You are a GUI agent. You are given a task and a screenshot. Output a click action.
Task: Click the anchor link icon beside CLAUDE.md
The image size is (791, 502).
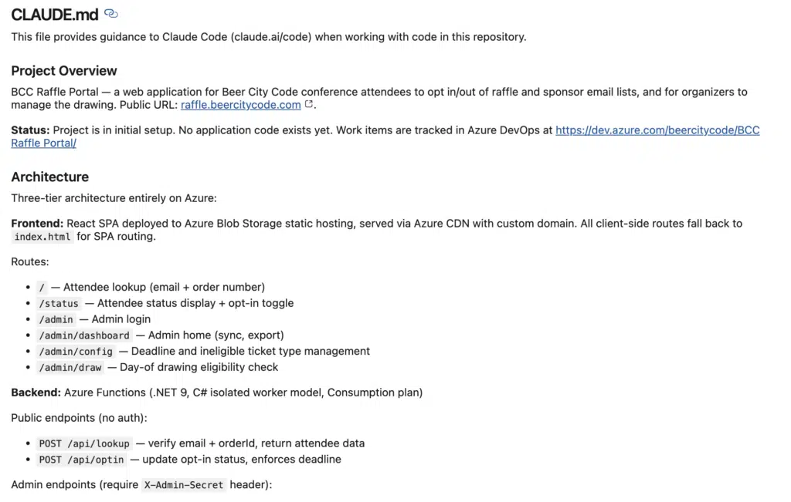111,14
